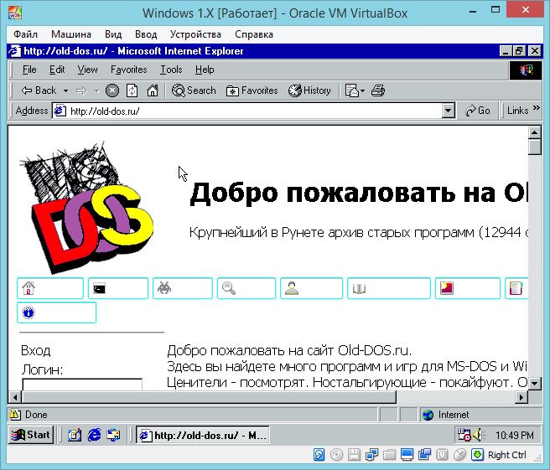Go to the Home page icon
This screenshot has width=550, height=470.
coord(153,90)
